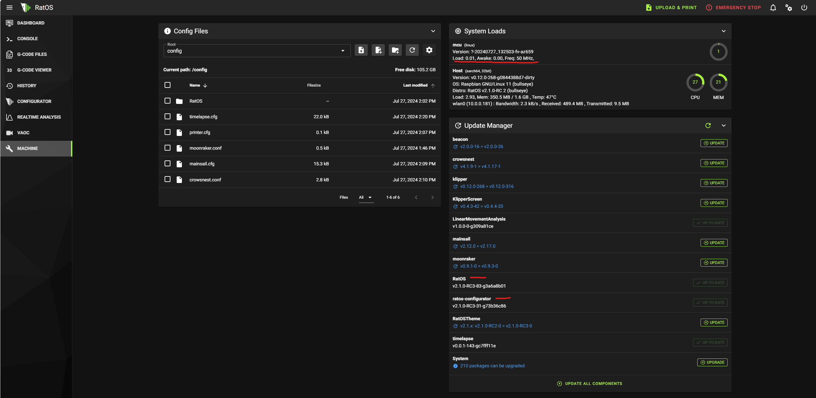Select the moonraker.conf checkbox

point(168,148)
